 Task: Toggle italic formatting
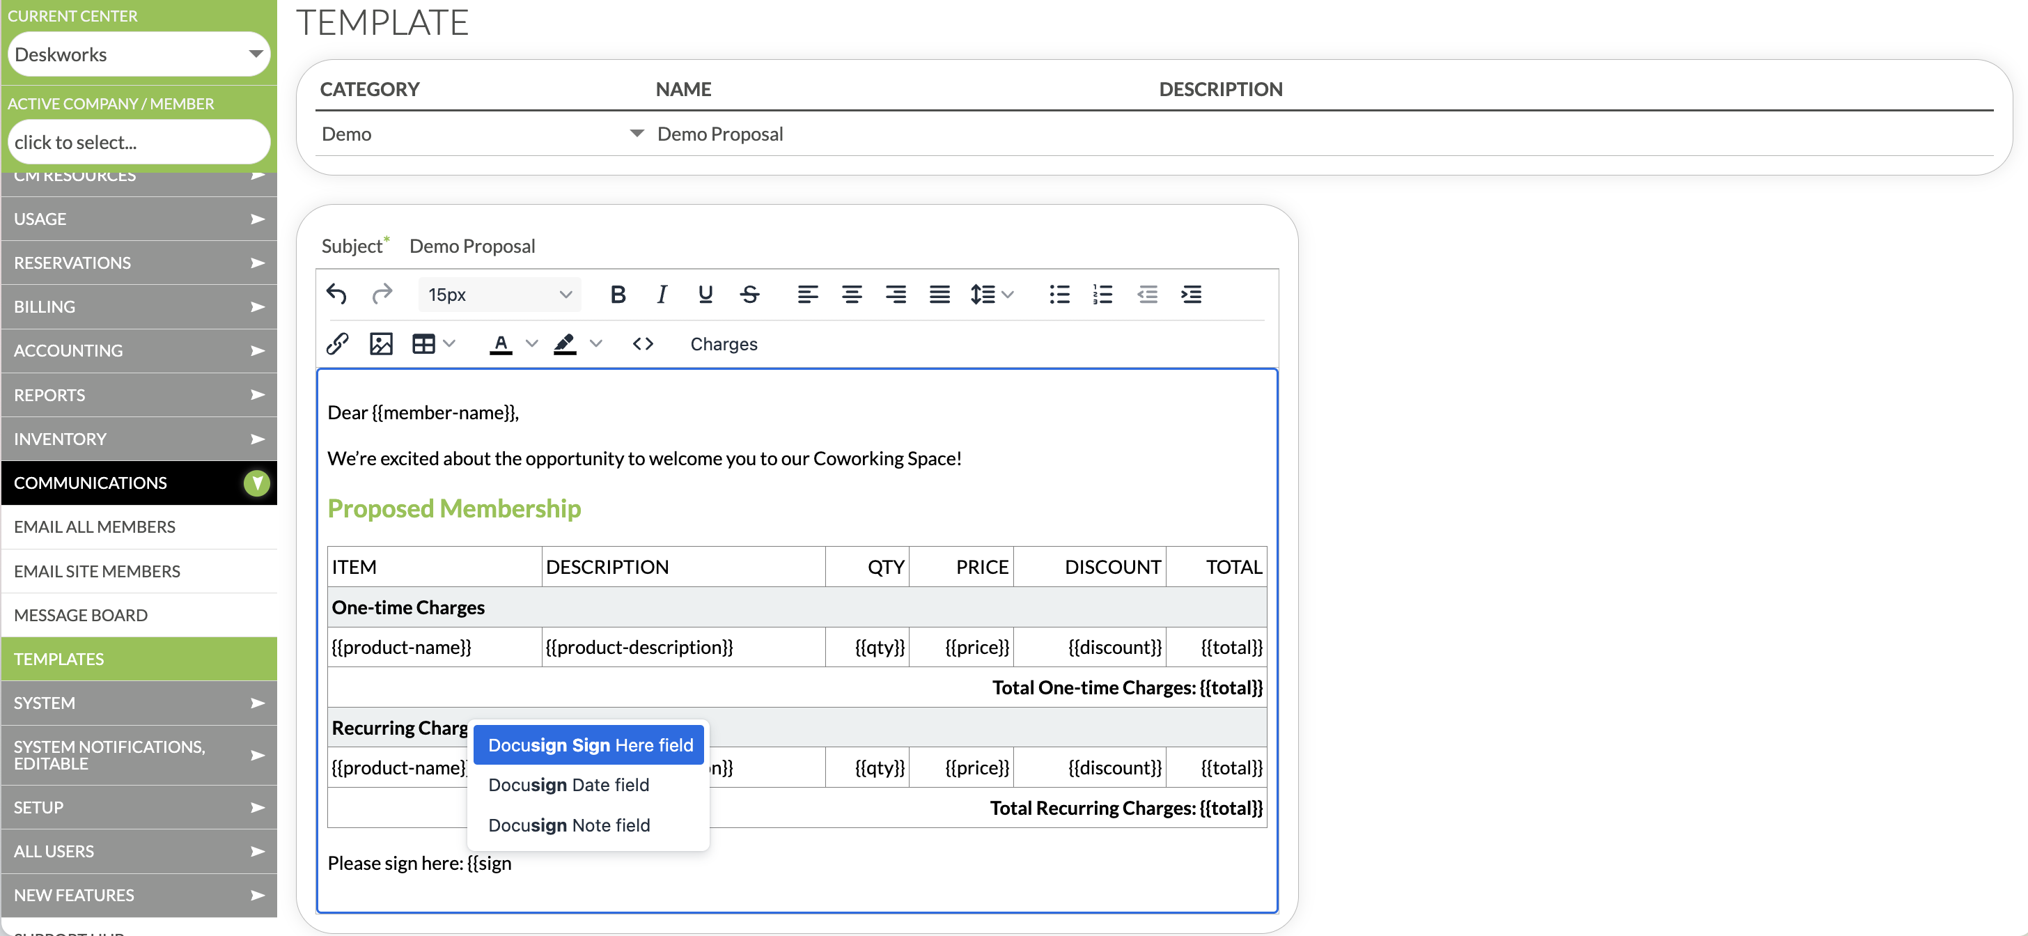coord(662,295)
